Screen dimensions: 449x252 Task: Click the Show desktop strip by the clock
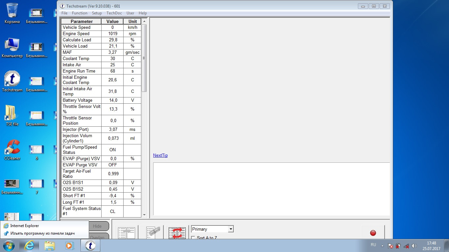[x=446, y=245]
